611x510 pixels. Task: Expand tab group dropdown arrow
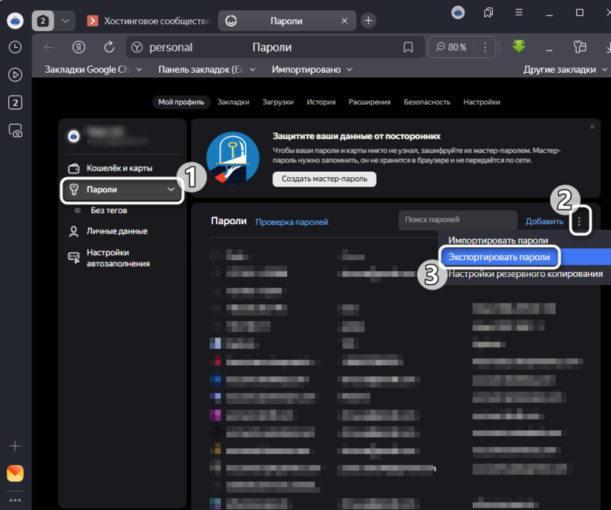[x=65, y=21]
